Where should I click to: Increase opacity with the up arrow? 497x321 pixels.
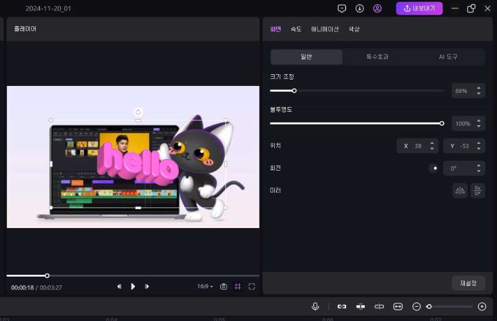click(479, 120)
